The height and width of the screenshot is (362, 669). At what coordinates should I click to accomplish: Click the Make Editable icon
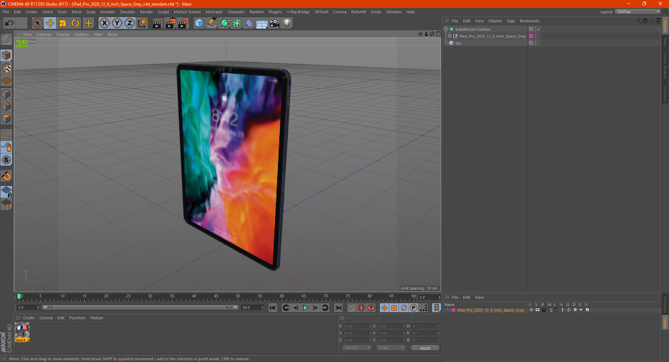pyautogui.click(x=6, y=40)
